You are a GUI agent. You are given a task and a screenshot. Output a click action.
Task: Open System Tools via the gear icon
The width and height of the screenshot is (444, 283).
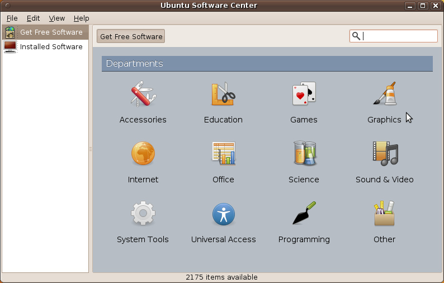[x=143, y=213]
